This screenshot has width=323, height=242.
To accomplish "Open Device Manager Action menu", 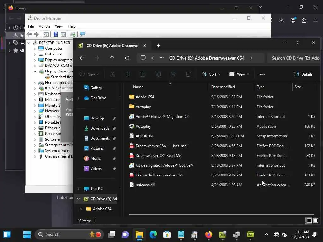I will 44,26.
